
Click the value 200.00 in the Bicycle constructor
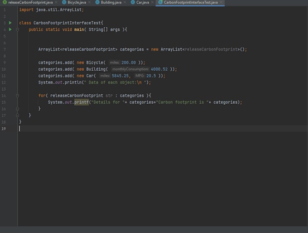click(x=129, y=63)
